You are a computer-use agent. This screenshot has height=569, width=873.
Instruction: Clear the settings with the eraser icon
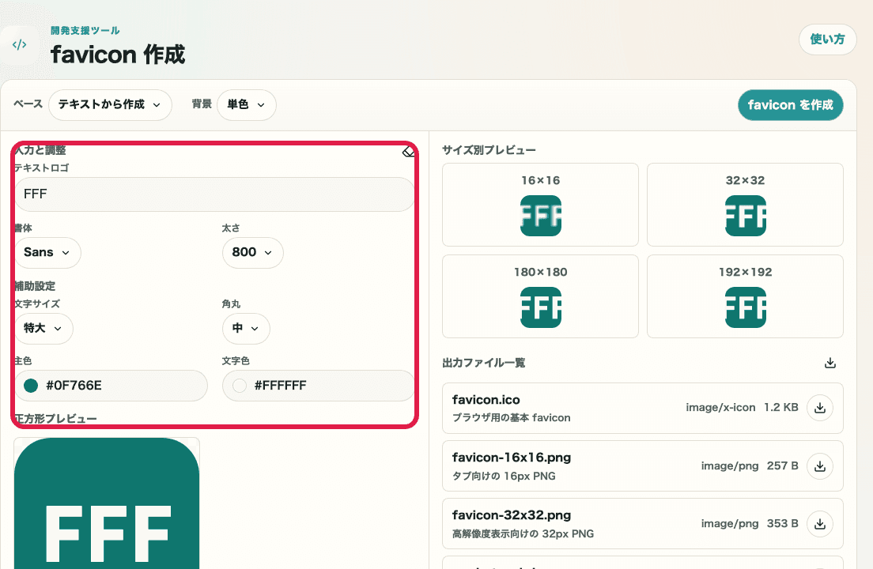click(408, 150)
